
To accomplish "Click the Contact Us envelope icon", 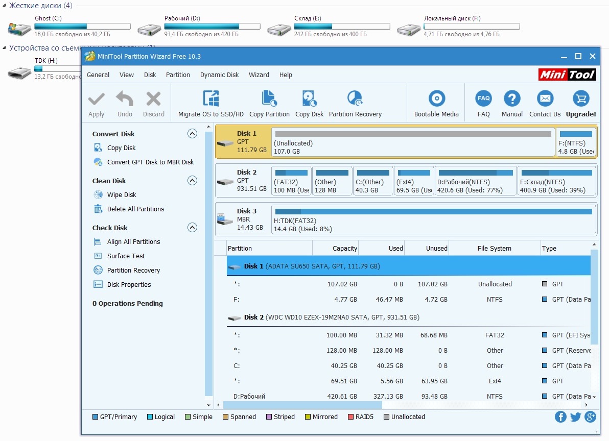I will [x=545, y=99].
